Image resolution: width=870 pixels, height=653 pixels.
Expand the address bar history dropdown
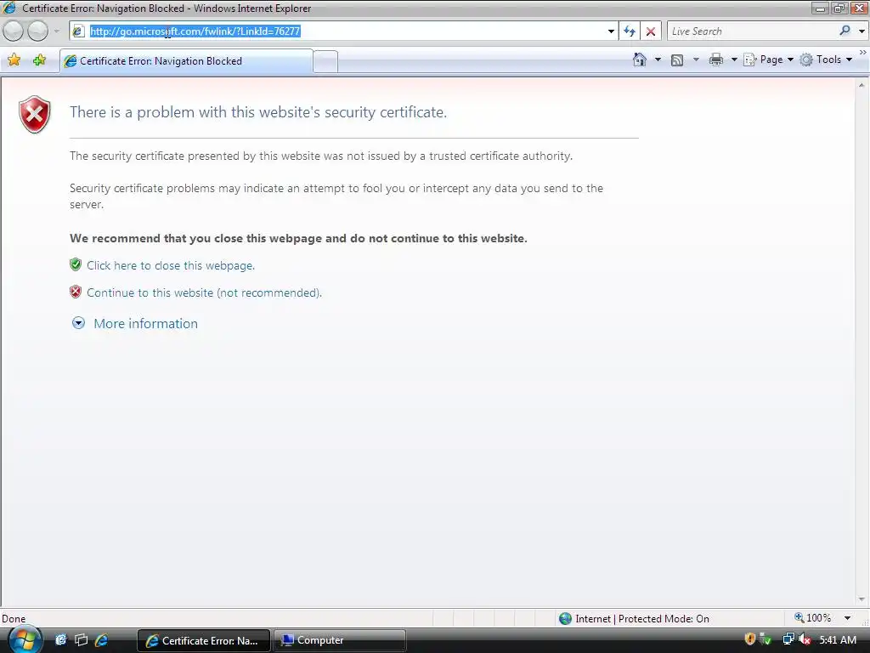(x=611, y=31)
